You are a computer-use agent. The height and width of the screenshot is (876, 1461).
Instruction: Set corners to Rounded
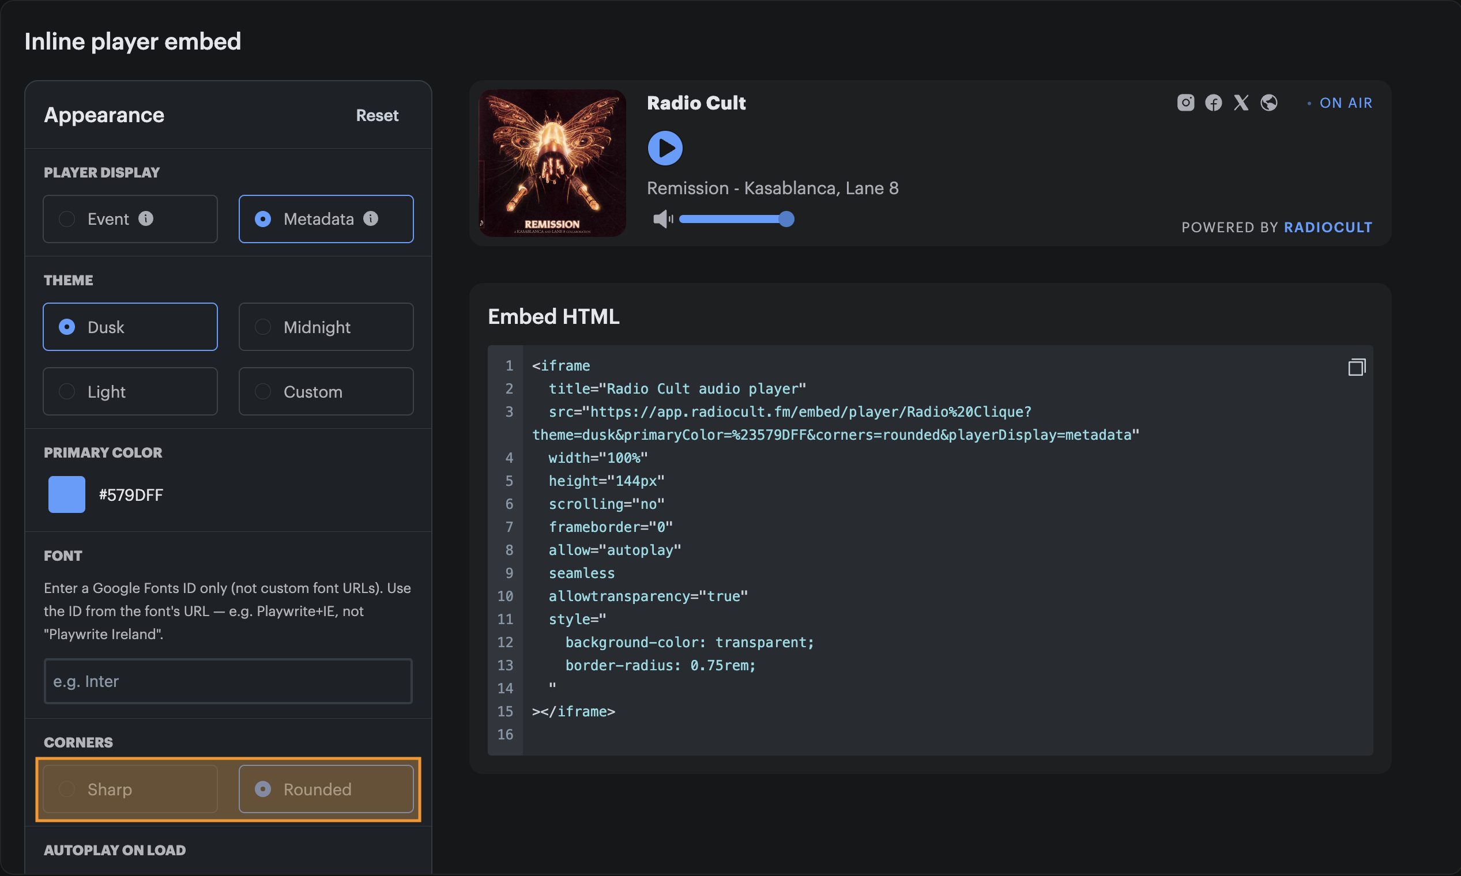(x=326, y=789)
